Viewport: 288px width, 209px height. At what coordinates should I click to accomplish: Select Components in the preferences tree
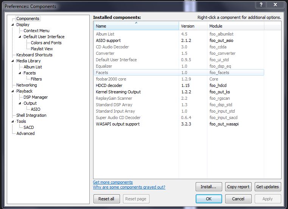[x=28, y=19]
